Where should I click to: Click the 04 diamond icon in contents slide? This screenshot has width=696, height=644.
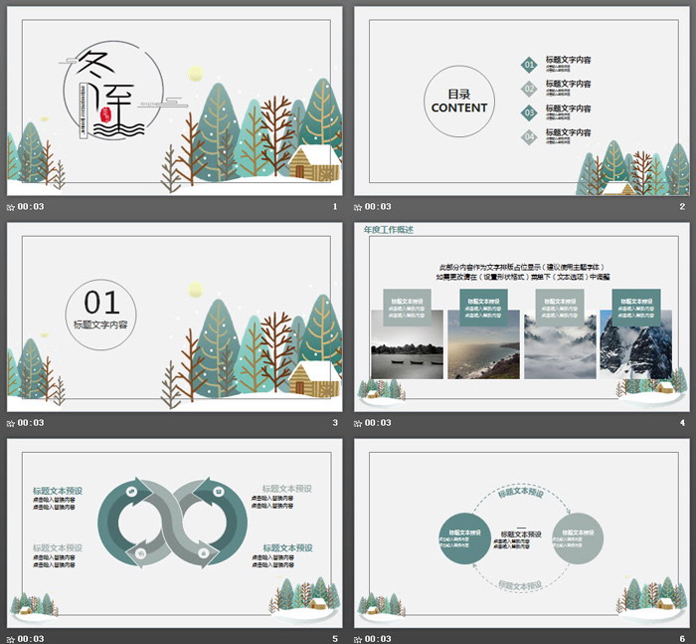[x=529, y=135]
